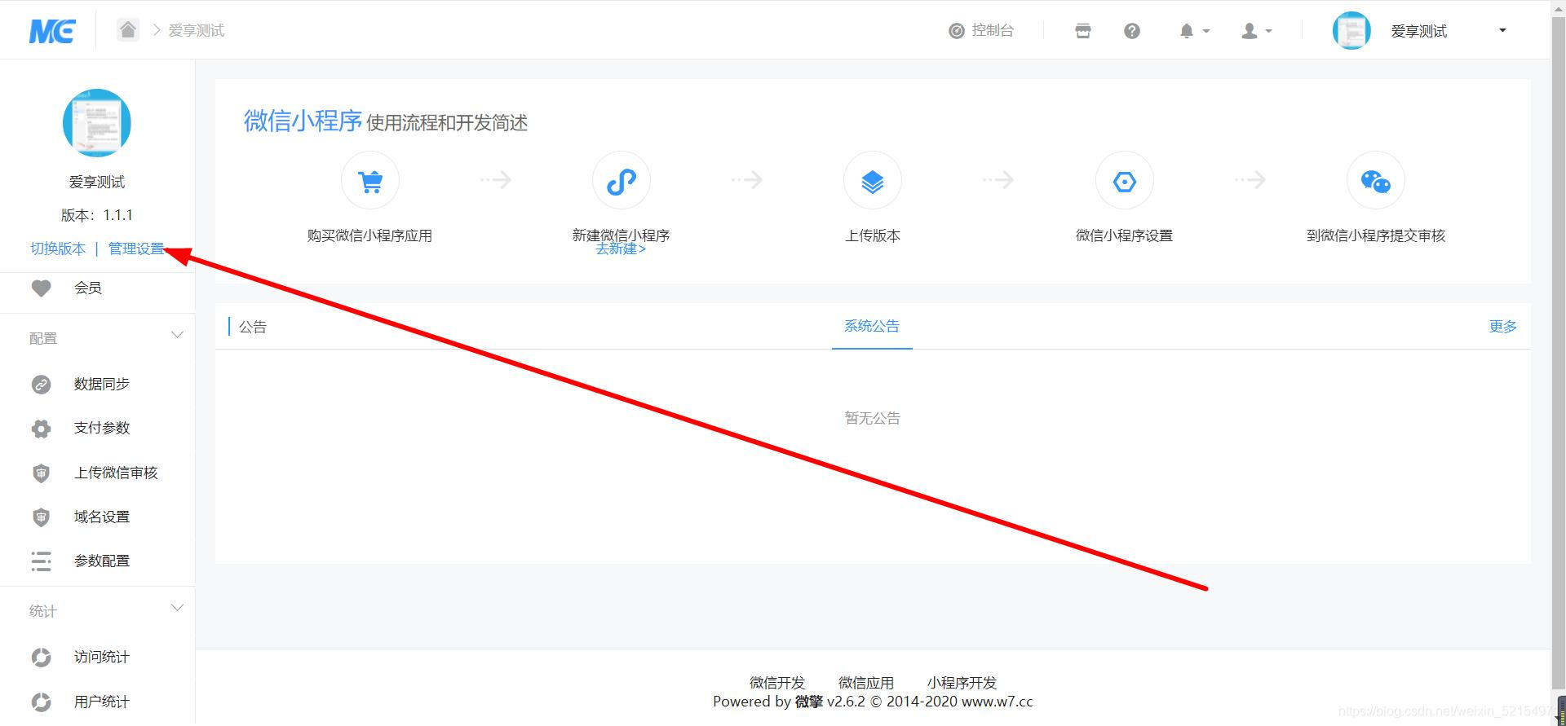Image resolution: width=1566 pixels, height=726 pixels.
Task: Collapse the 配置 section chevron
Action: coord(177,336)
